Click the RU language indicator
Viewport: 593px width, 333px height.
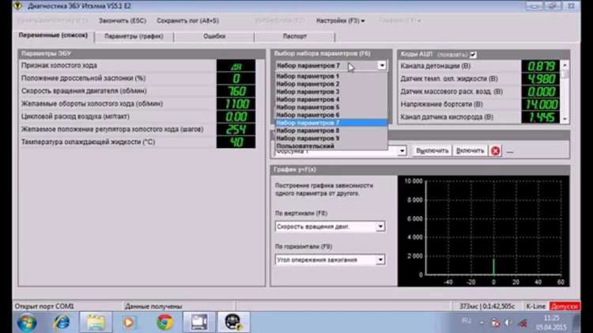tap(466, 321)
